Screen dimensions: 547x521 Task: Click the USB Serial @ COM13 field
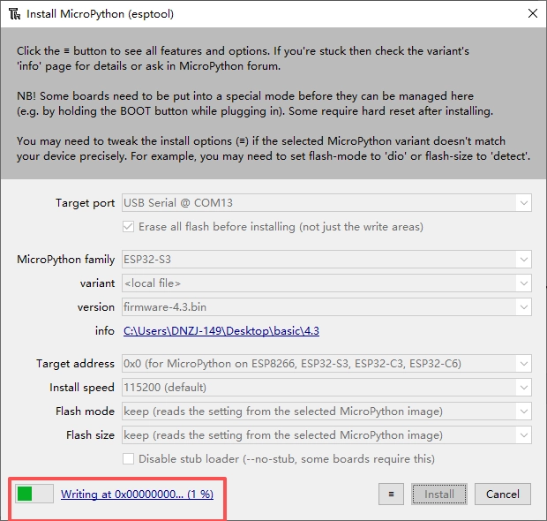(x=326, y=203)
